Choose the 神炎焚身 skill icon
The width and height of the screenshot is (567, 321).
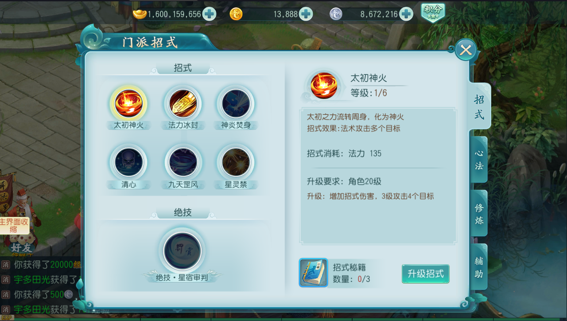click(x=236, y=103)
